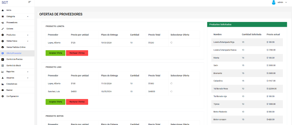Click the SGT logo text
The height and width of the screenshot is (125, 292).
5,2
